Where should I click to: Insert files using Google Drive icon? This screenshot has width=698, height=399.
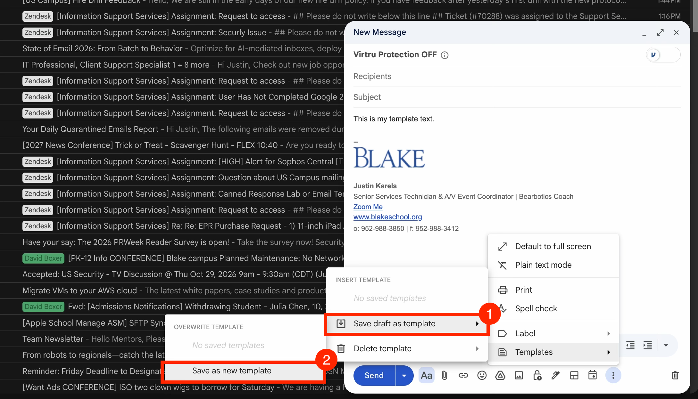500,376
